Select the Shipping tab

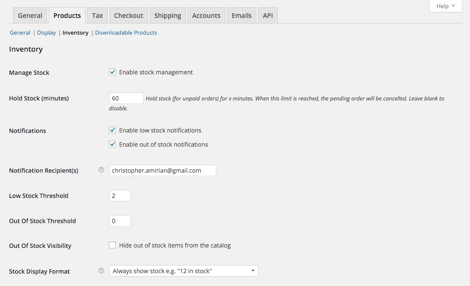167,15
